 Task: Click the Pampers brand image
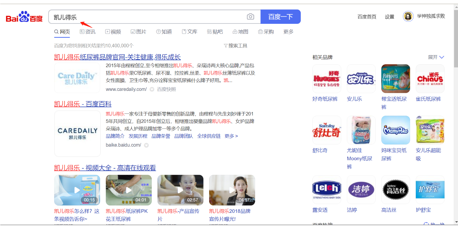click(x=396, y=78)
